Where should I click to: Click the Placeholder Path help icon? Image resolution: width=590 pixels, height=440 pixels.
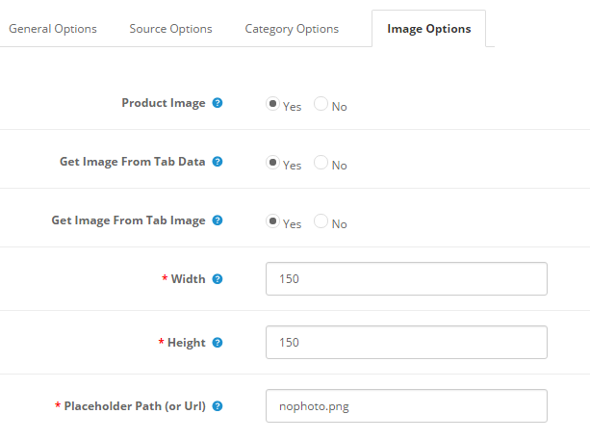tap(218, 406)
